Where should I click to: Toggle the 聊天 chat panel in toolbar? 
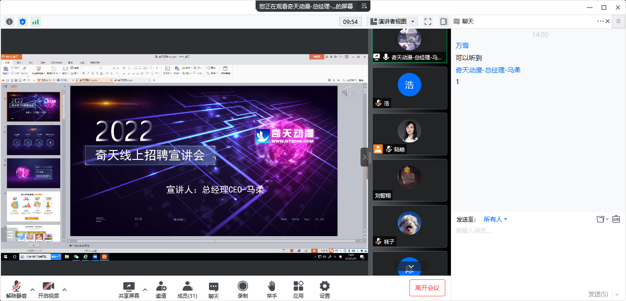click(214, 290)
